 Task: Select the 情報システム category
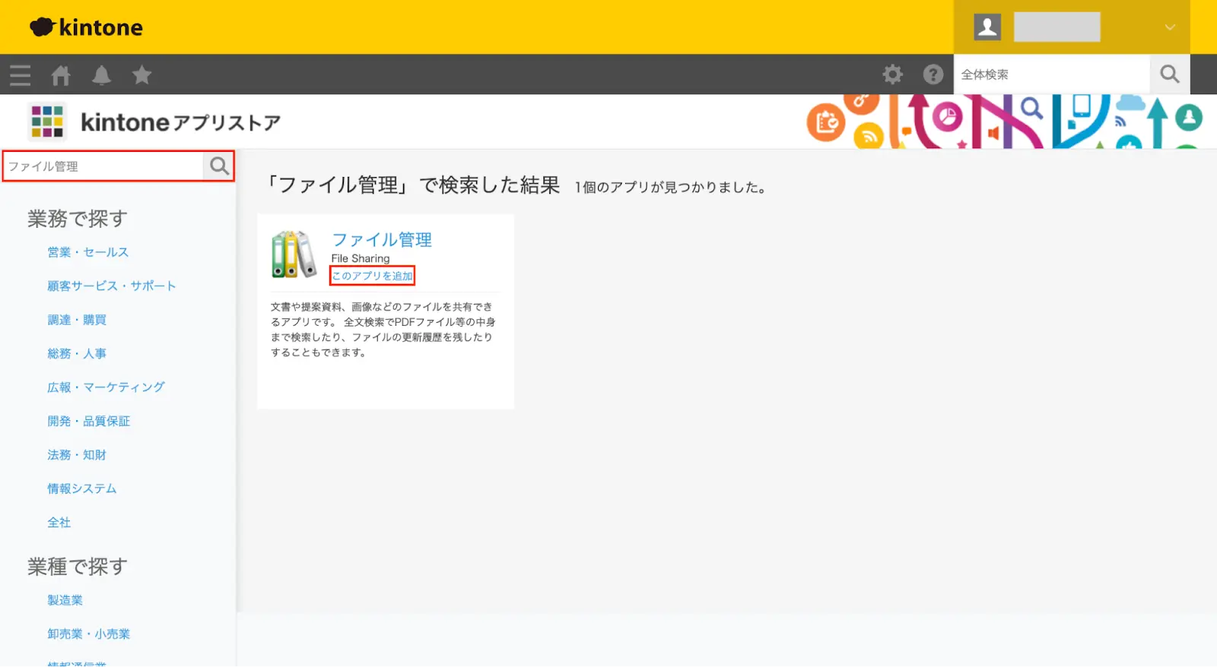tap(82, 488)
